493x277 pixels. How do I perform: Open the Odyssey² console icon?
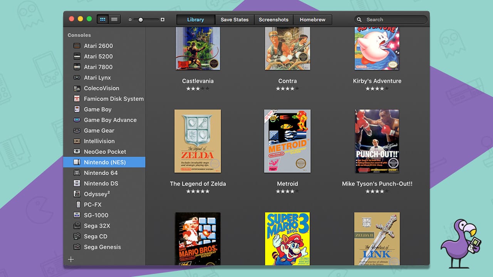[x=76, y=194]
